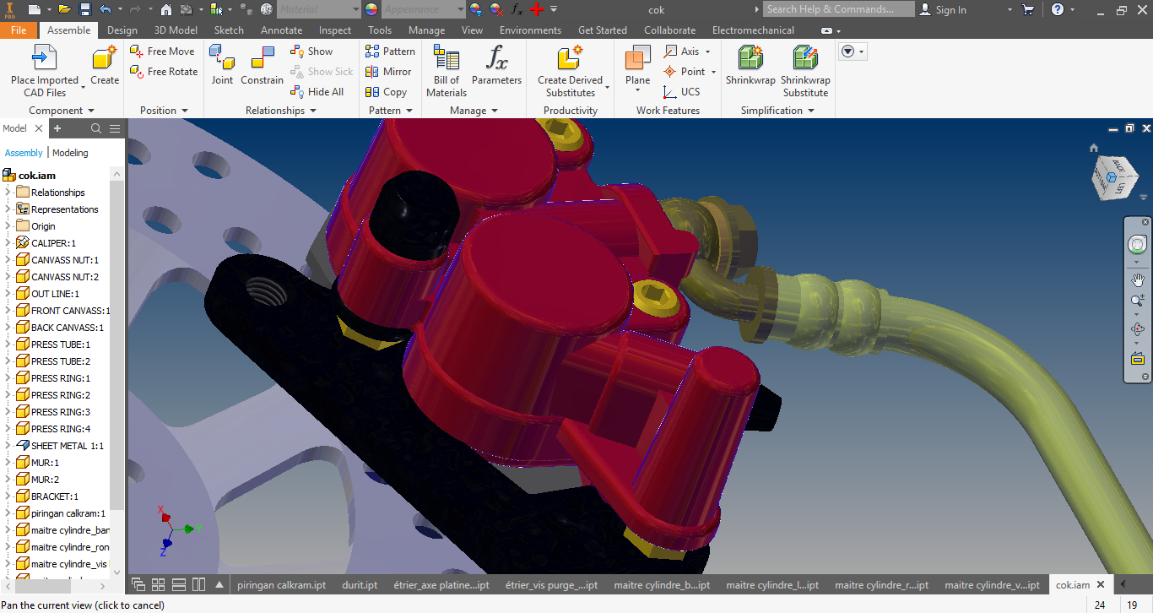1153x613 pixels.
Task: Expand the Origin folder in the browser
Action: point(7,225)
